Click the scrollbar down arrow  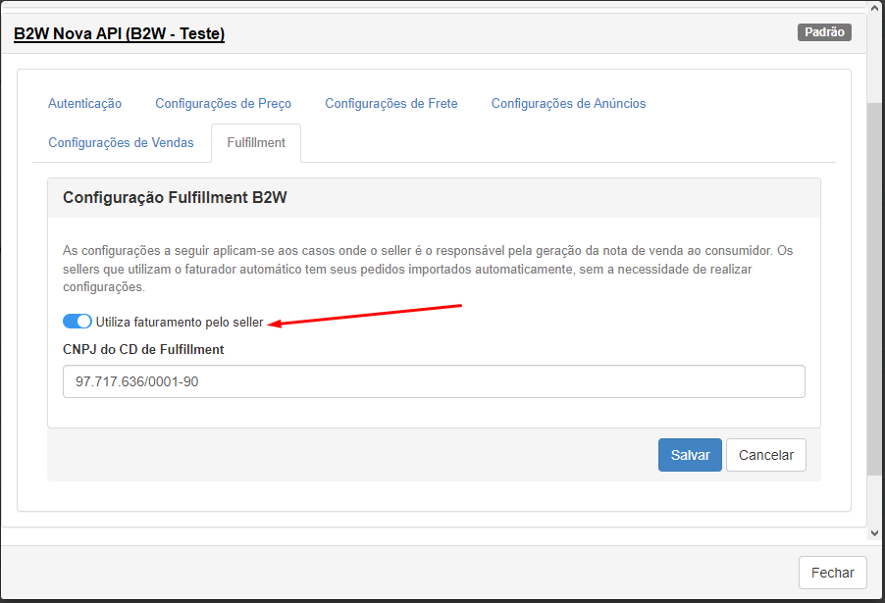coord(874,533)
